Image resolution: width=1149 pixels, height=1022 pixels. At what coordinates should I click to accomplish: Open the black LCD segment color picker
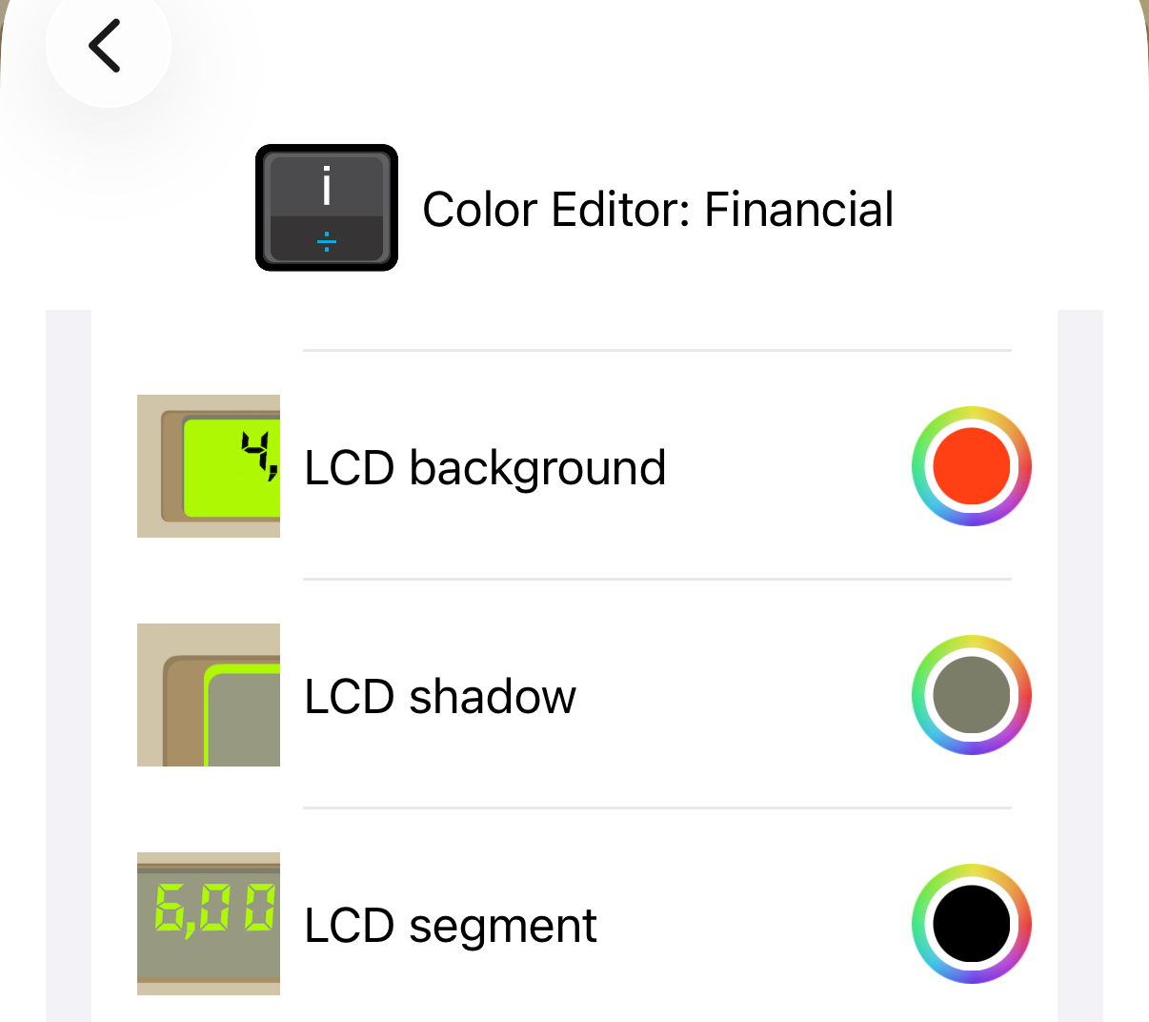click(972, 924)
